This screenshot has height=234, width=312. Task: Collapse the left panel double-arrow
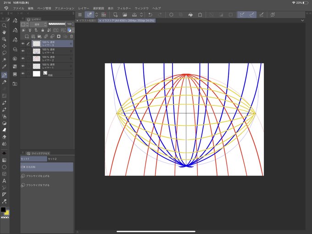tap(1, 13)
